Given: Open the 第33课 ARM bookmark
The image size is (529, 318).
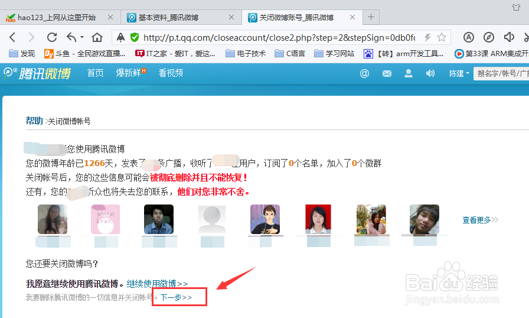Looking at the screenshot, I should pos(492,53).
